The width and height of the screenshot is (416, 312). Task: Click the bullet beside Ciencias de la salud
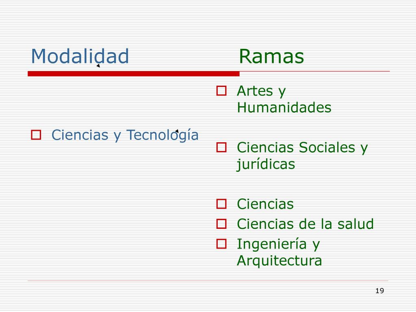click(221, 224)
